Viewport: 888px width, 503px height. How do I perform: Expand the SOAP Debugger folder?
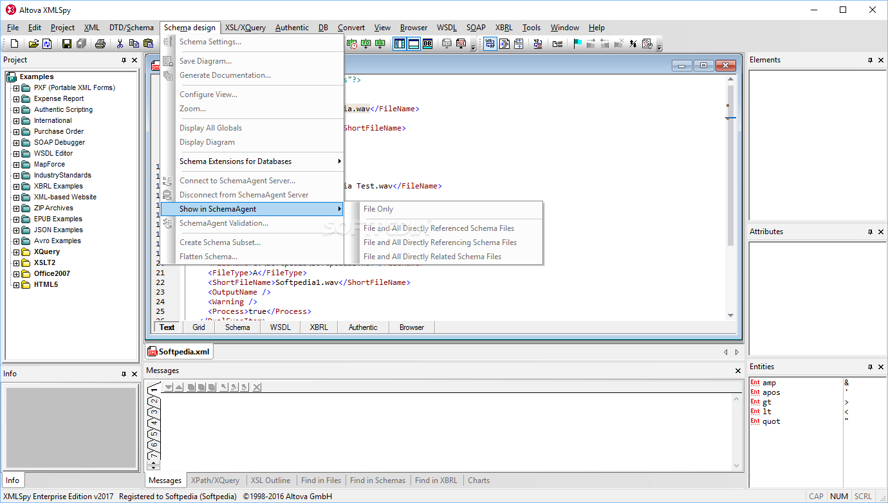click(17, 143)
